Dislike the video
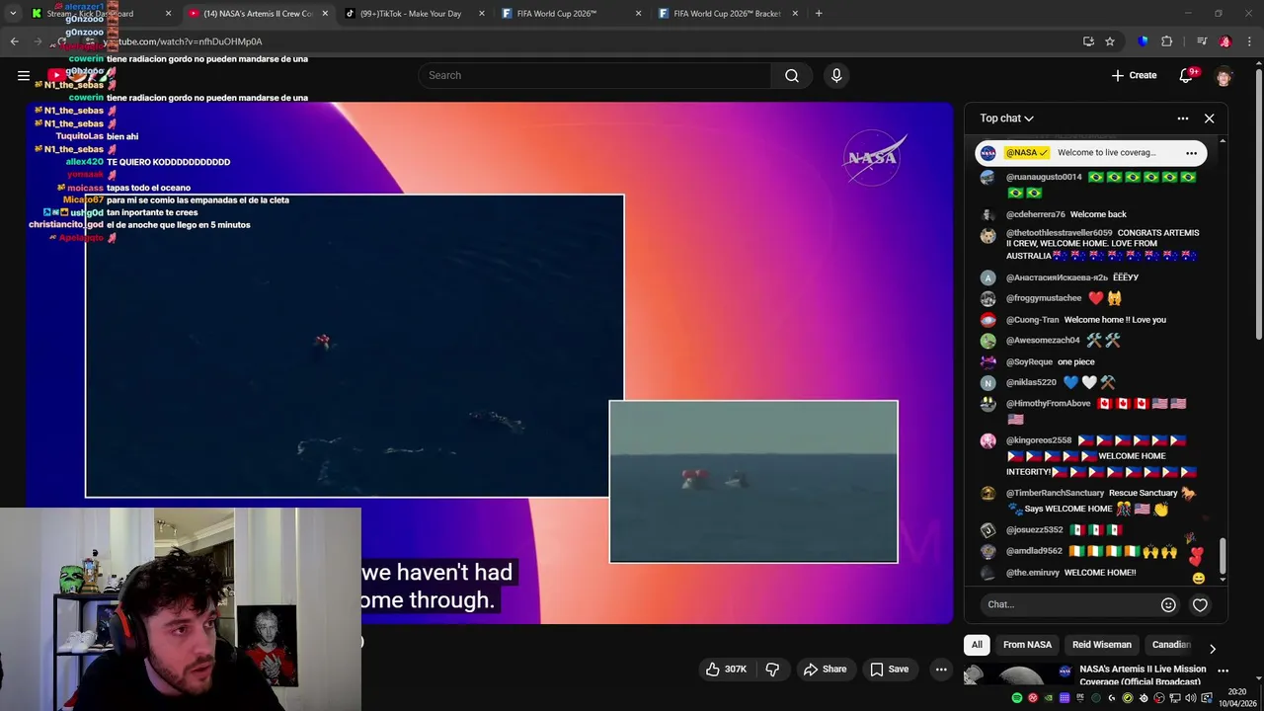 click(772, 669)
